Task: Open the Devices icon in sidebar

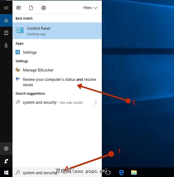Action: (6, 45)
